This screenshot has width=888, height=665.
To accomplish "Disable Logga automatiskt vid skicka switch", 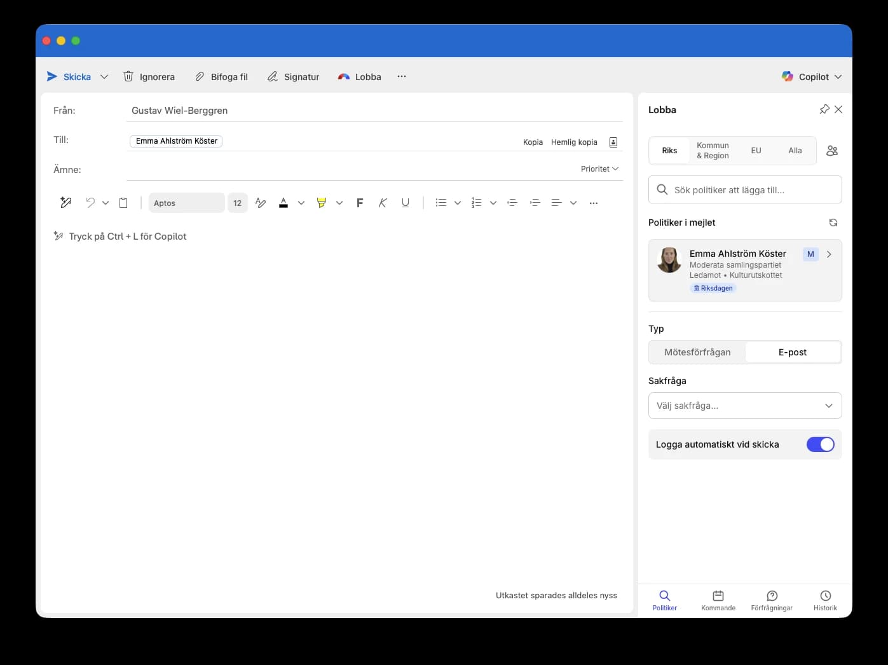I will [820, 444].
